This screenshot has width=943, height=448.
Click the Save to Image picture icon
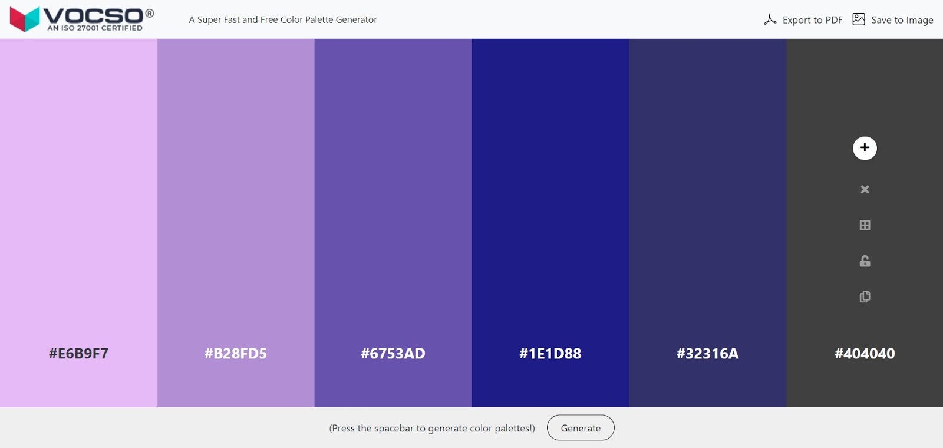pyautogui.click(x=859, y=19)
